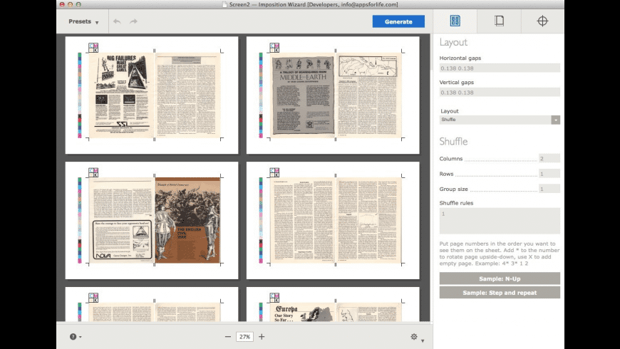Click the color bar on Middle-Earth sheet
The height and width of the screenshot is (349, 620).
point(261,95)
